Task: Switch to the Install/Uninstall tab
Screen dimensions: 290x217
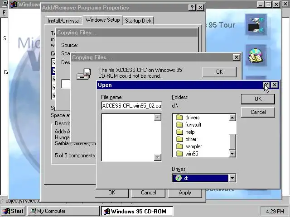Action: click(x=64, y=21)
